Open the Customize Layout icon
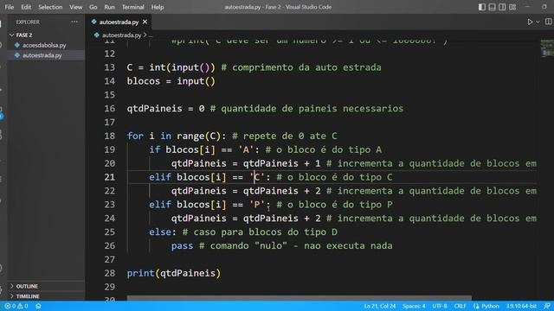Viewport: 554px width, 311px height. coord(512,7)
